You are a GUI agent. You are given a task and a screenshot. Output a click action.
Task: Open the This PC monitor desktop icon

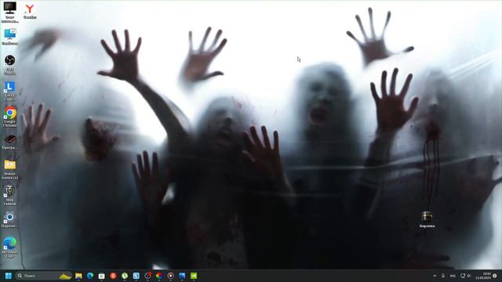[x=9, y=12]
